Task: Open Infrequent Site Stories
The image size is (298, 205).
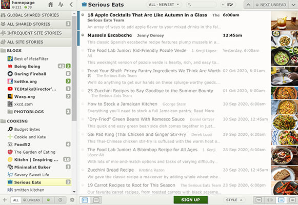Action: 36,33
